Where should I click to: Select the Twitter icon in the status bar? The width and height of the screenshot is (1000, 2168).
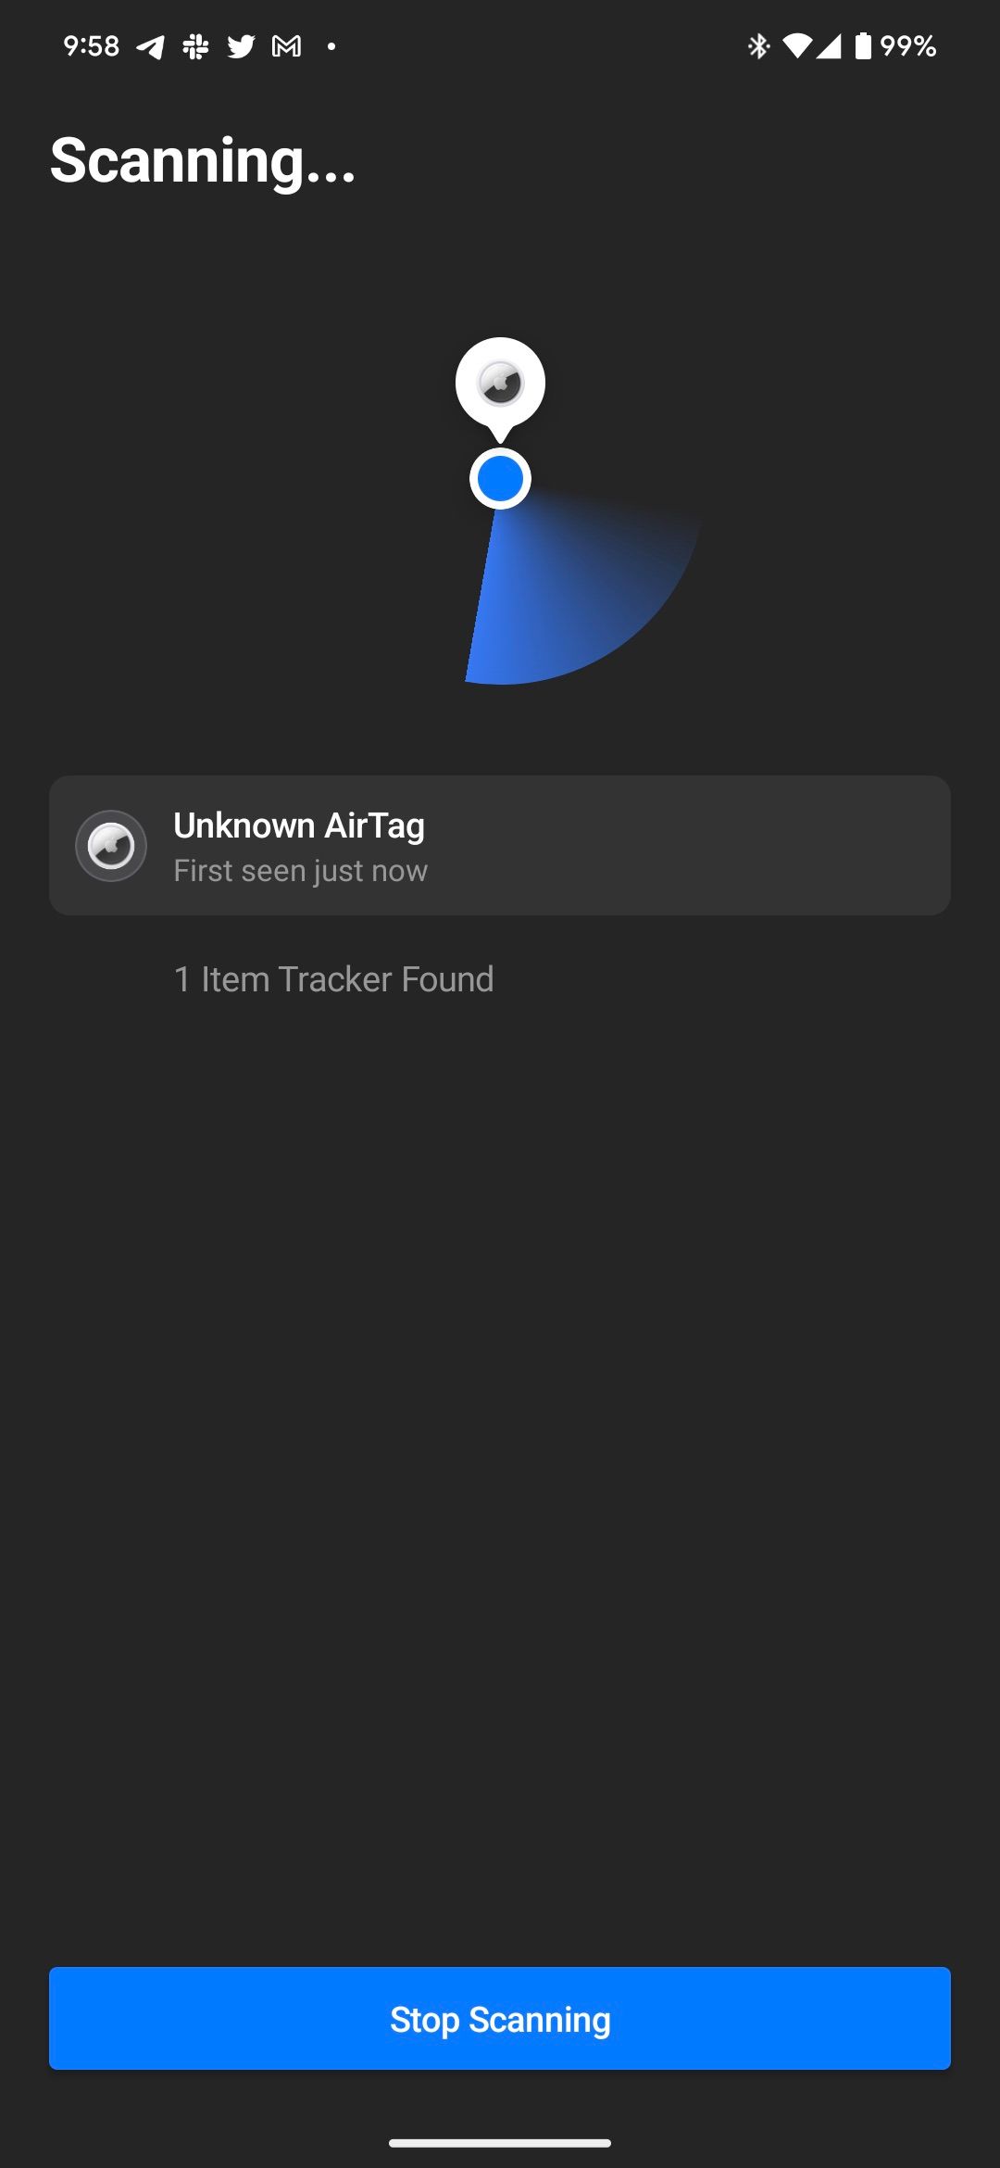tap(241, 45)
